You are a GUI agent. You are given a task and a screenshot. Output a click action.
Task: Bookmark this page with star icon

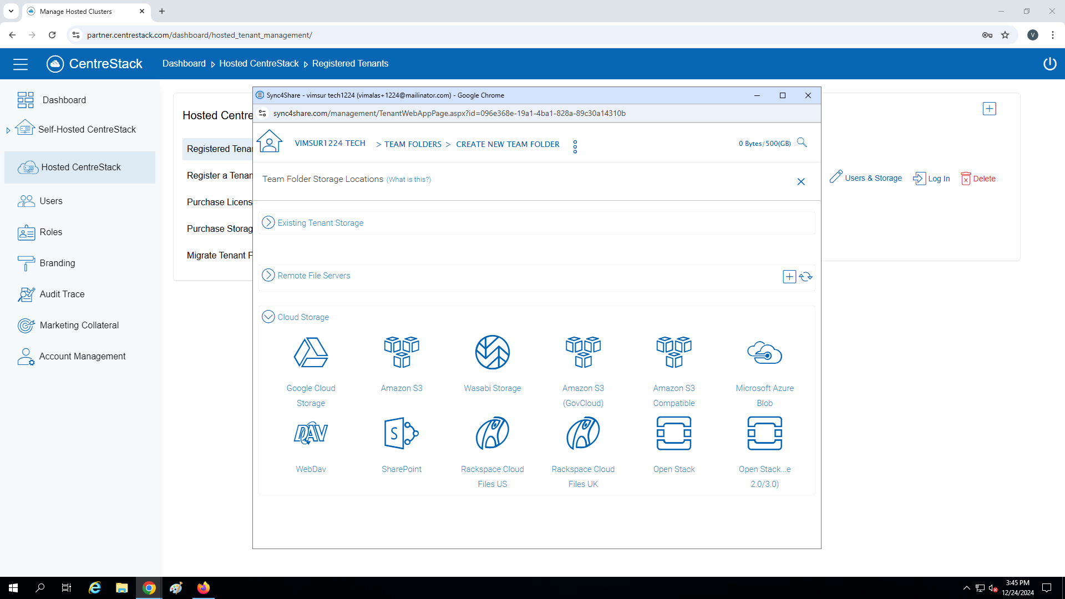pyautogui.click(x=1005, y=35)
